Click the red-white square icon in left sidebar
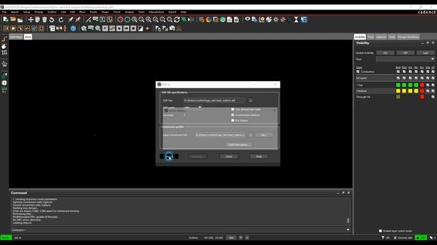 [4, 83]
